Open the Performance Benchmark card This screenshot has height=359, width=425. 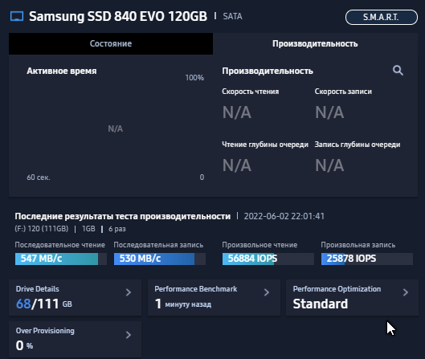coord(214,297)
